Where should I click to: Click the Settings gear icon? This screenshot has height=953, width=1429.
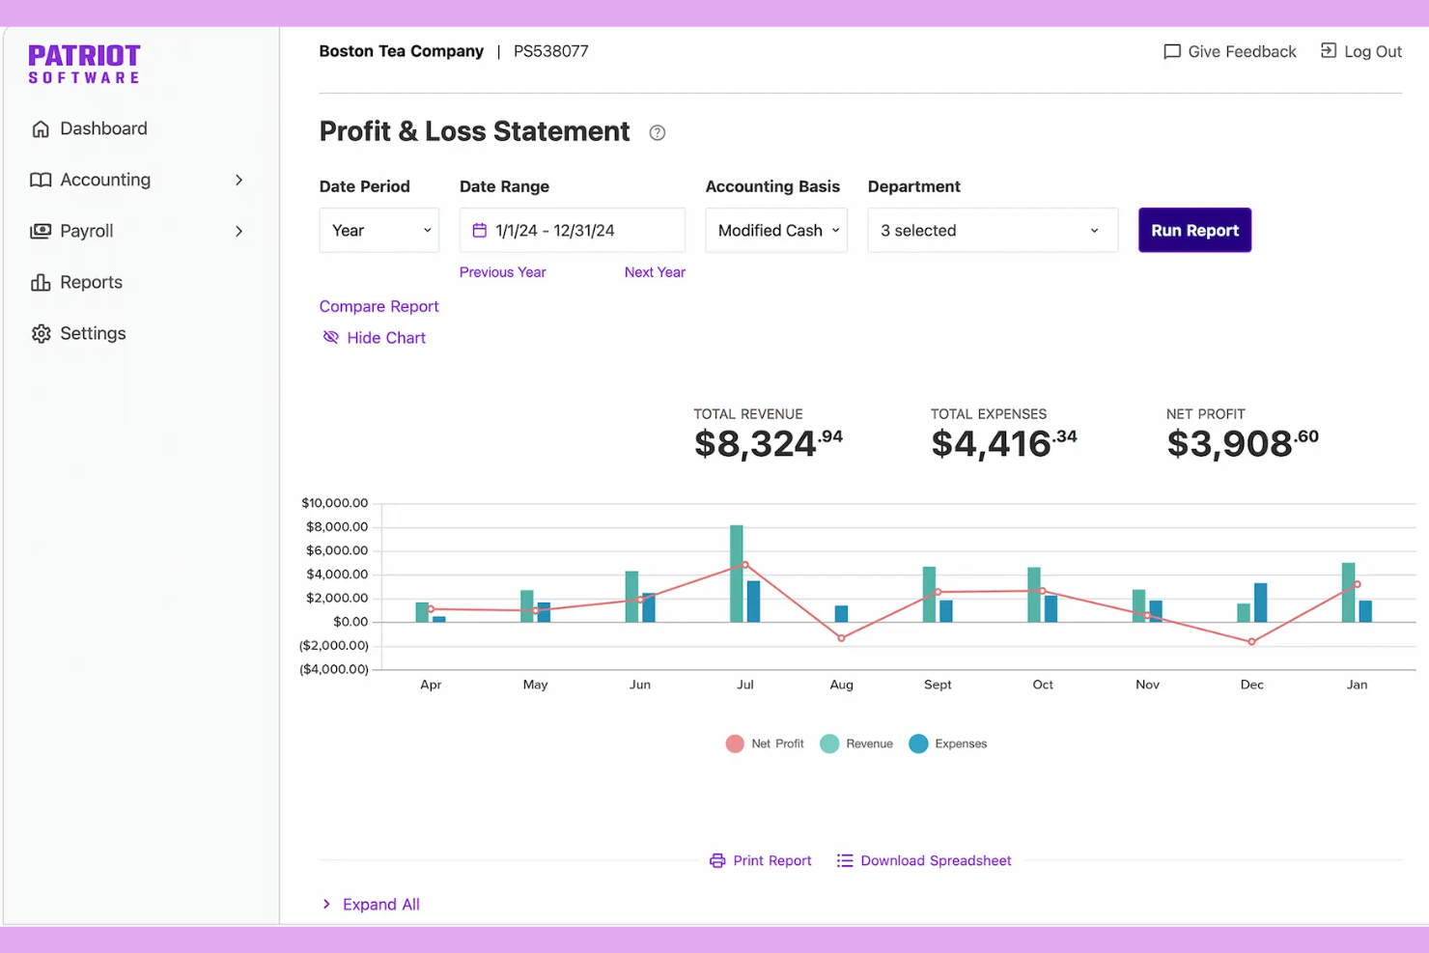(41, 333)
